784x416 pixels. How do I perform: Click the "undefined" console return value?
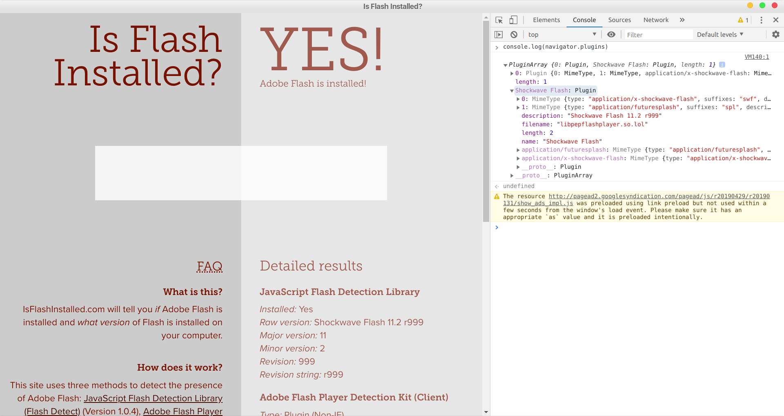pyautogui.click(x=519, y=186)
